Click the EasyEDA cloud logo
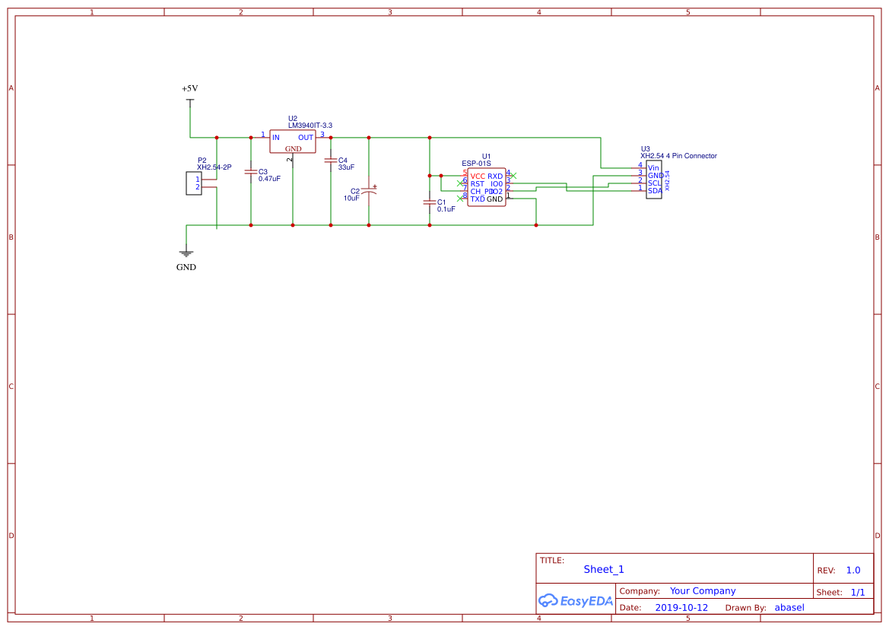 [576, 601]
